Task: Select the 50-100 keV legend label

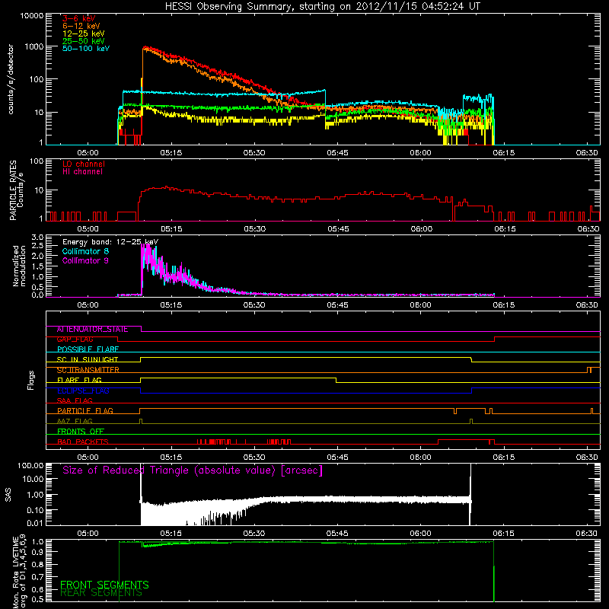Action: pyautogui.click(x=86, y=49)
